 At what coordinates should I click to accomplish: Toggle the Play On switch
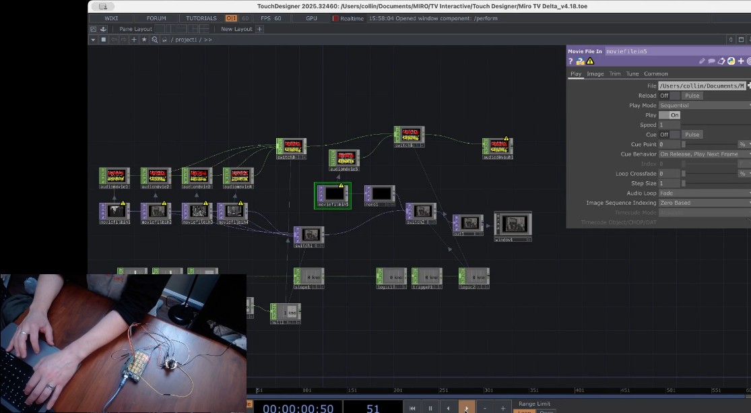coord(669,115)
